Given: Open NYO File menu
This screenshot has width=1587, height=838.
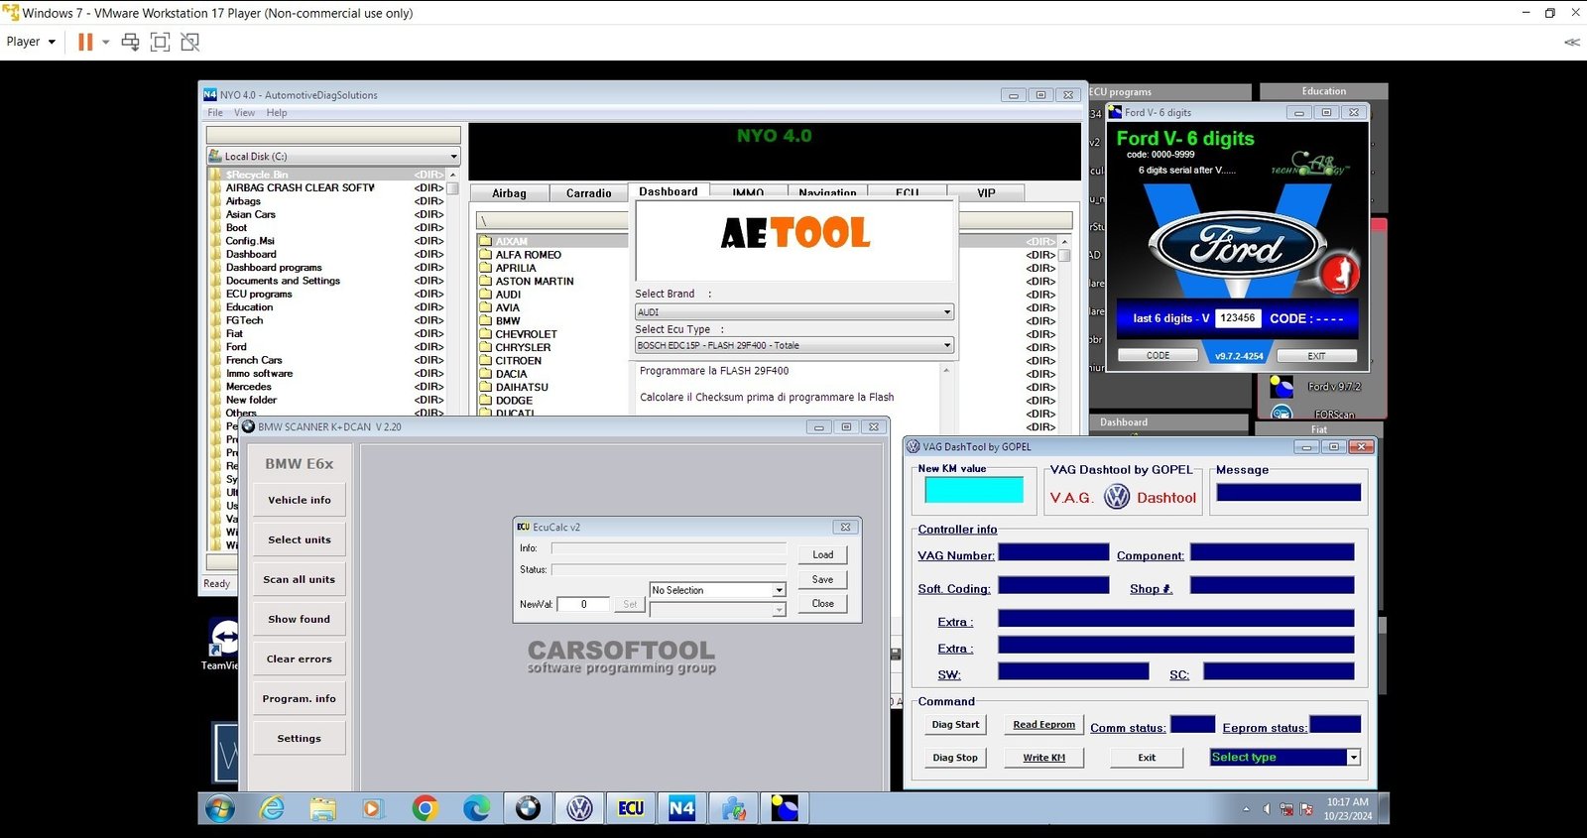Looking at the screenshot, I should (215, 113).
